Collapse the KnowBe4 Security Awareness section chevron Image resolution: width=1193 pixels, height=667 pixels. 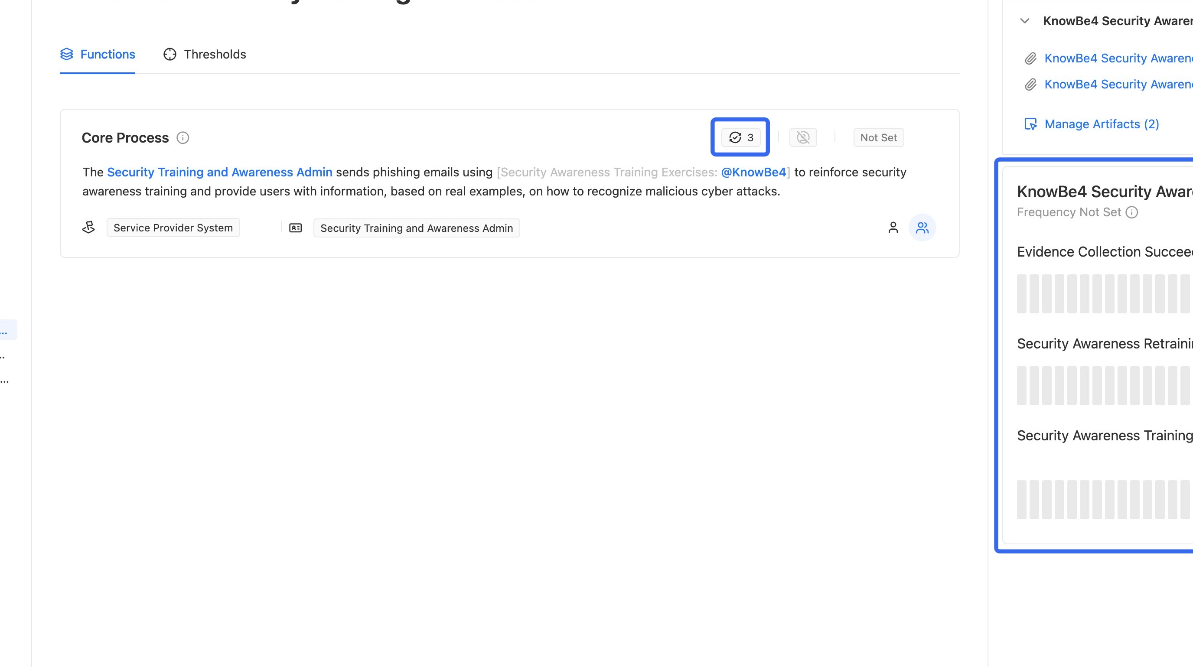tap(1025, 21)
